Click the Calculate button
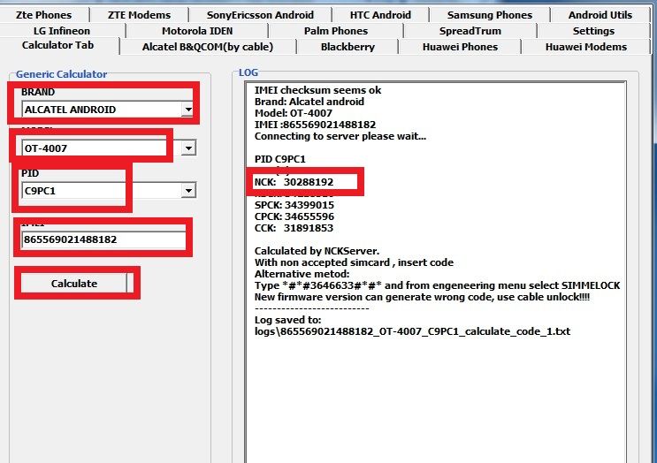The image size is (657, 463). pos(74,283)
